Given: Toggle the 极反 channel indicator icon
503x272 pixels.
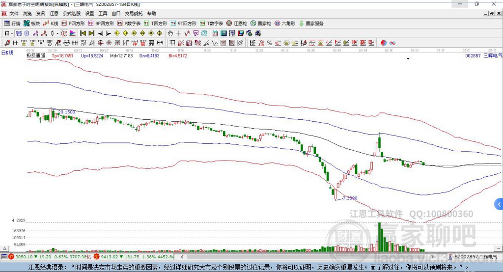Looking at the screenshot, I should (x=64, y=33).
